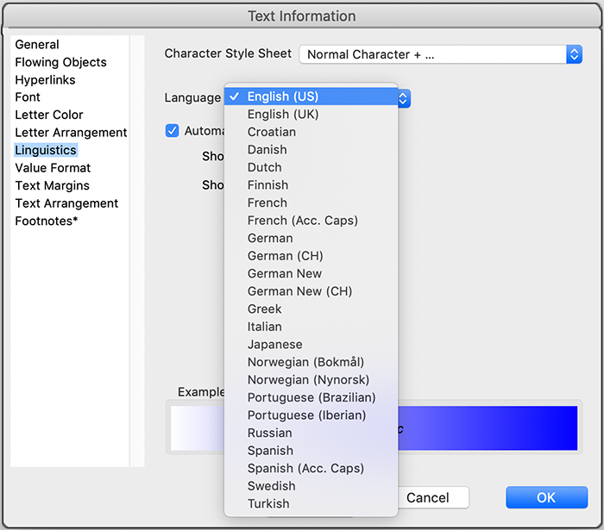Select Value Format in the sidebar

(53, 168)
